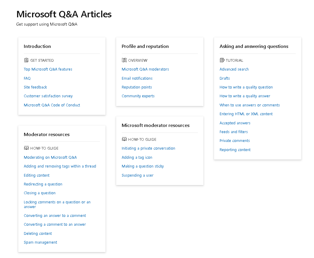The width and height of the screenshot is (314, 258).
Task: Open Top Microsoft Q&A features article
Action: pos(48,69)
